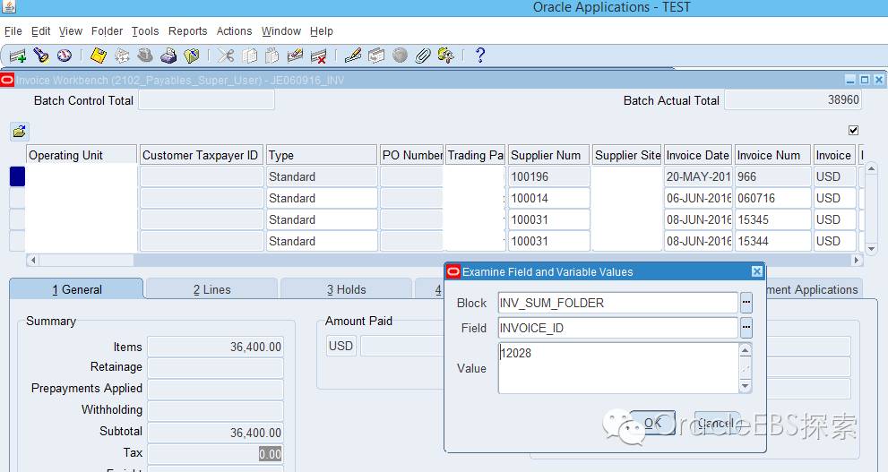Click Cancel in the Examine dialog

tap(717, 423)
